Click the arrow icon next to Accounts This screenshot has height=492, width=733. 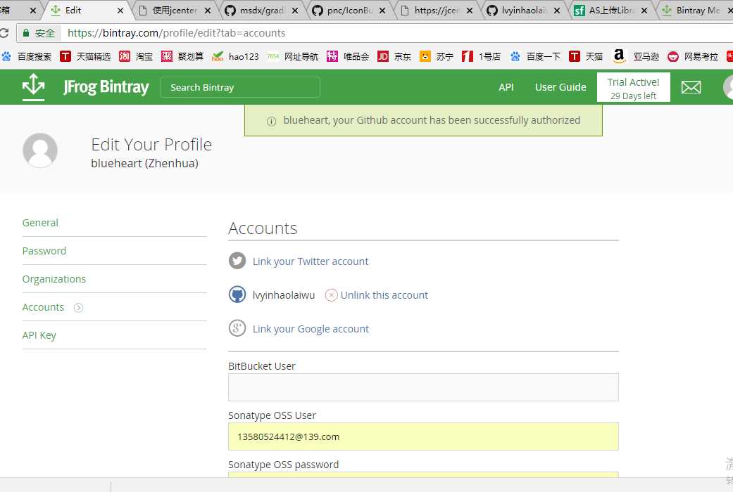tap(79, 307)
